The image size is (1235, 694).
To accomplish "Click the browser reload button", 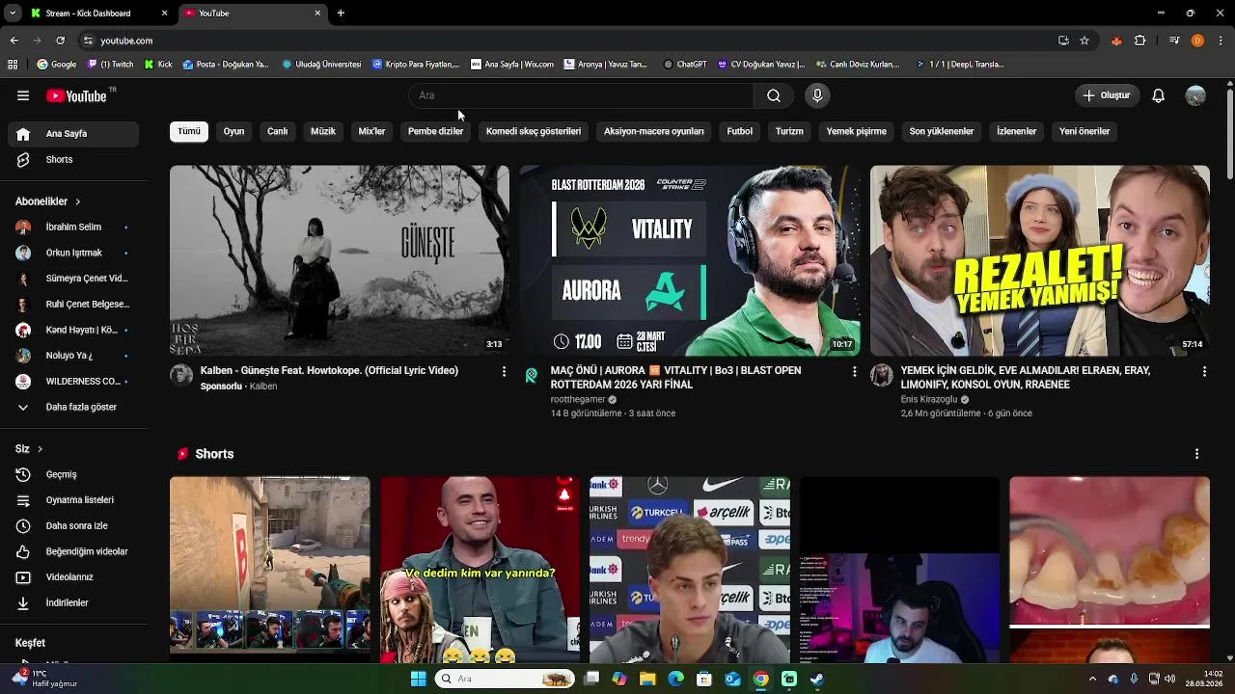I will coord(60,40).
